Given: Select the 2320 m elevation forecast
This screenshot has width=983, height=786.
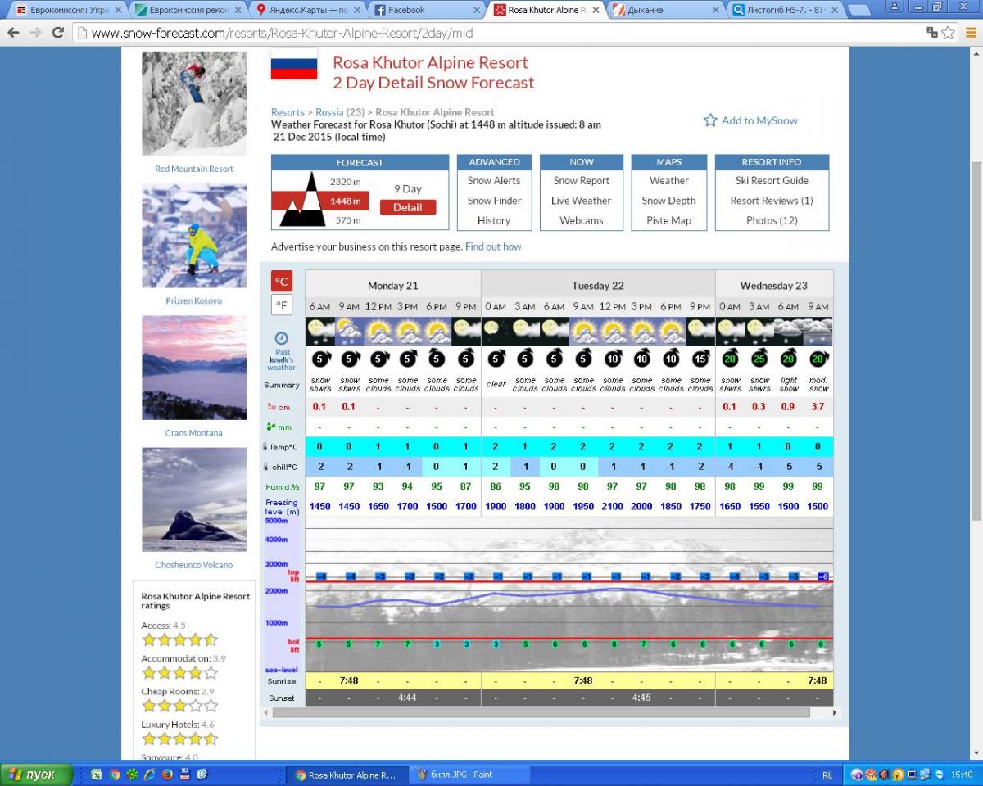Looking at the screenshot, I should click(346, 182).
